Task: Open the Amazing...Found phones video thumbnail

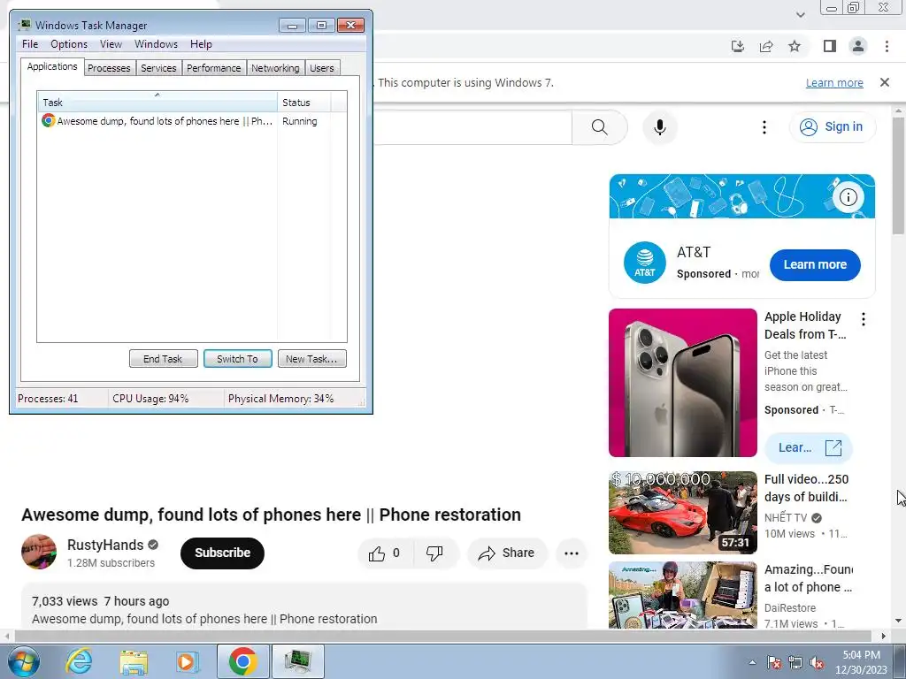Action: (x=682, y=595)
